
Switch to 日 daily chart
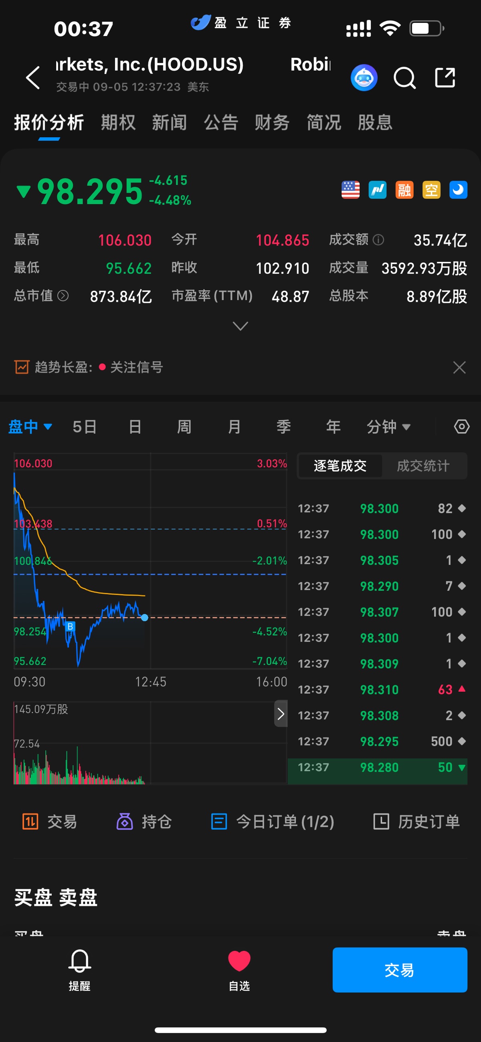(x=135, y=427)
